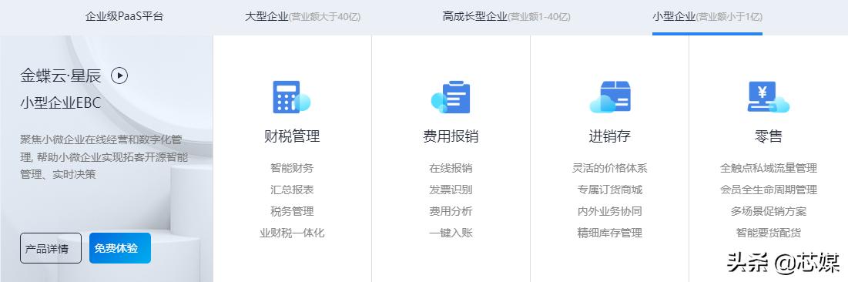
Task: Click the 智能财务 link
Action: 292,168
